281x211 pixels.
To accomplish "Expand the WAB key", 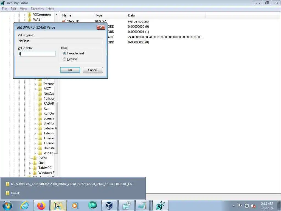I will pyautogui.click(x=25, y=20).
